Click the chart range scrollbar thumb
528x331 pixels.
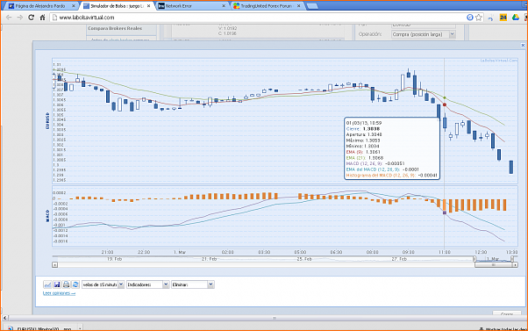coord(493,265)
